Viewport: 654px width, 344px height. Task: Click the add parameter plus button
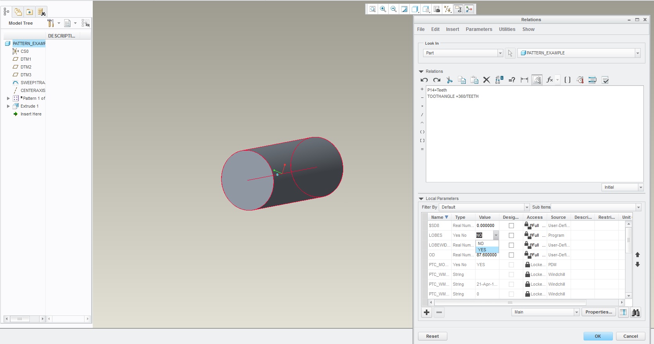[427, 312]
